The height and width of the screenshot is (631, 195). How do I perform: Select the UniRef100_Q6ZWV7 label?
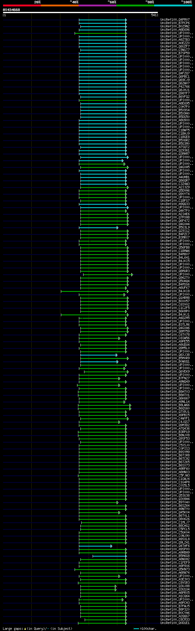[175, 83]
